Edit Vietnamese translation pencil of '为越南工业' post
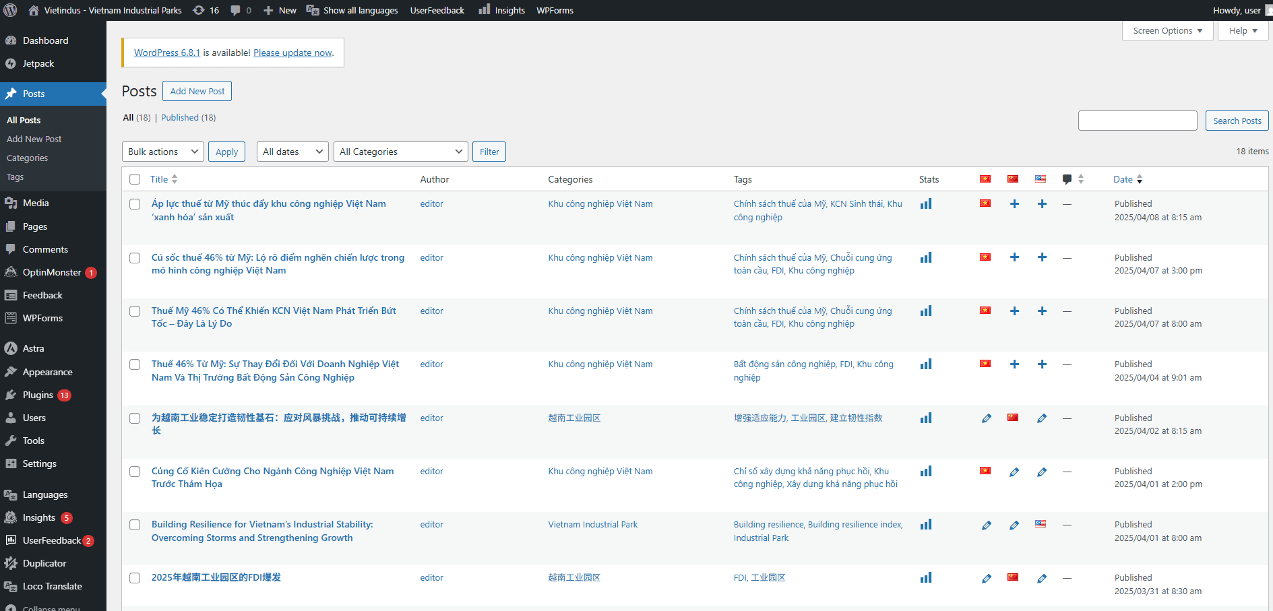This screenshot has width=1273, height=611. [x=987, y=418]
